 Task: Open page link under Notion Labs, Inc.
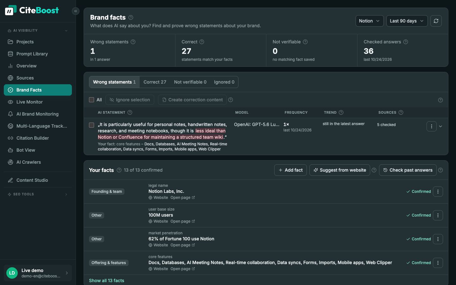tap(183, 198)
